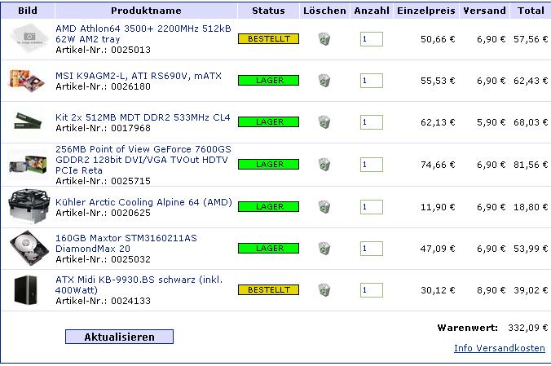Click the Bild column header
Image resolution: width=551 pixels, height=366 pixels.
coord(28,11)
